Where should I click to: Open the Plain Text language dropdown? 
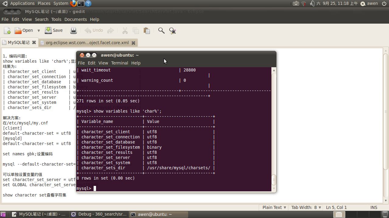point(274,207)
